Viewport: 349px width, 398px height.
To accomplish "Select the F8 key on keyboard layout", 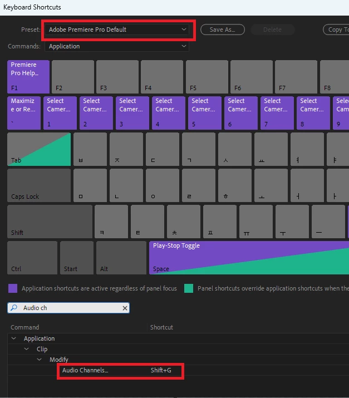I will pos(335,77).
